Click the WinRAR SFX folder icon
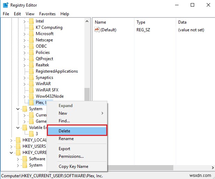This screenshot has width=215, height=179. (31, 90)
